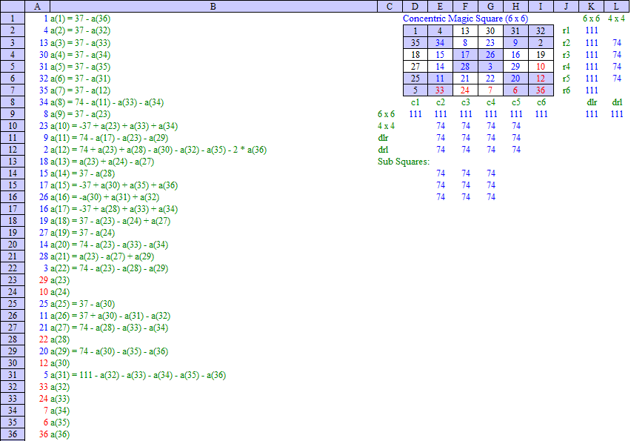Click the 'Sub Squares:' label

pyautogui.click(x=404, y=162)
